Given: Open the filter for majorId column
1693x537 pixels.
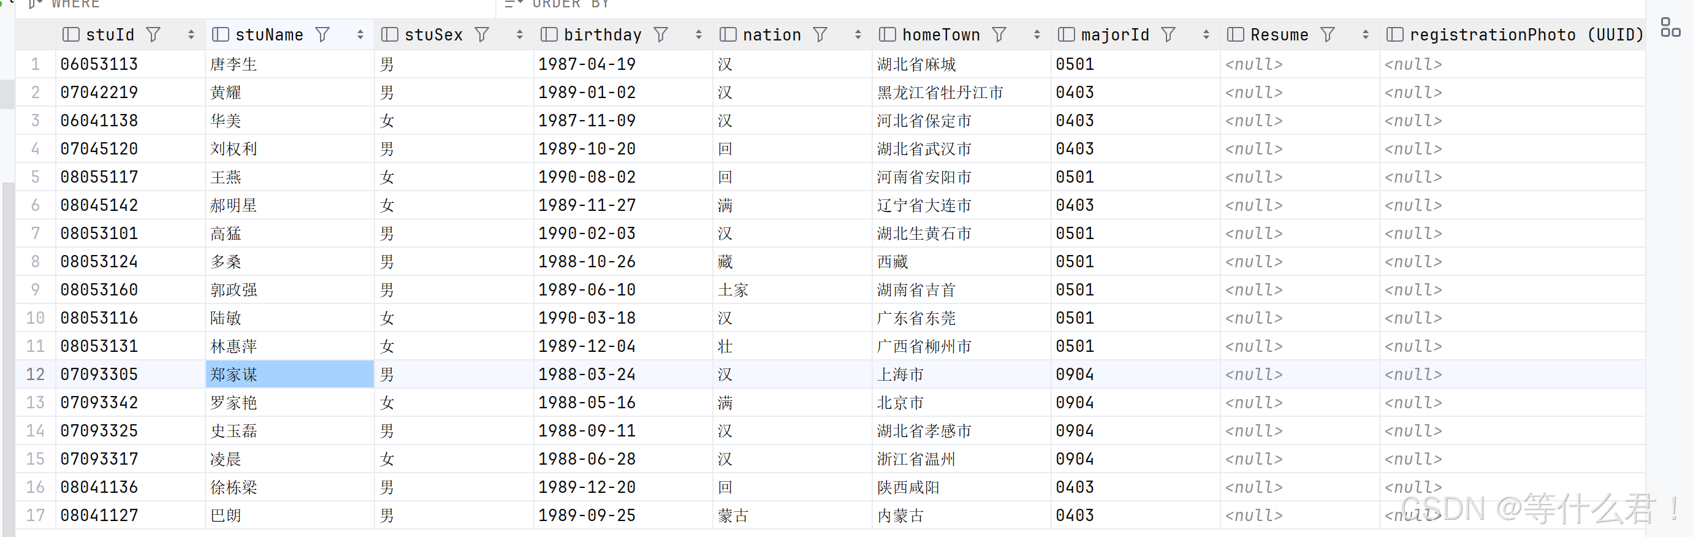Looking at the screenshot, I should (x=1168, y=34).
